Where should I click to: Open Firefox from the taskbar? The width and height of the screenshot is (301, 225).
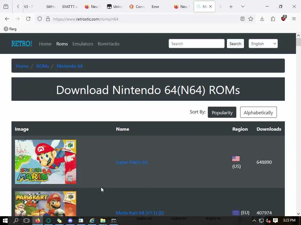point(38,221)
